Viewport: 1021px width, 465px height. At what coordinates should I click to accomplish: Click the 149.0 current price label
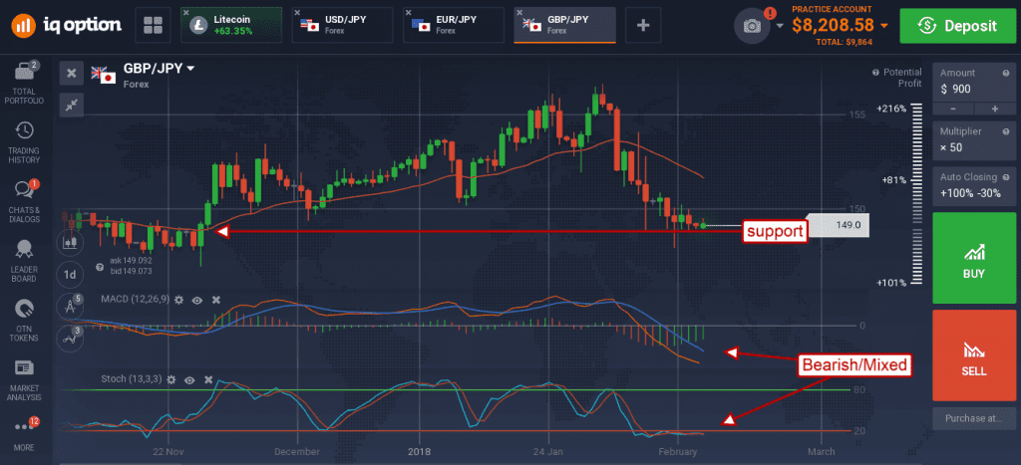pyautogui.click(x=837, y=225)
